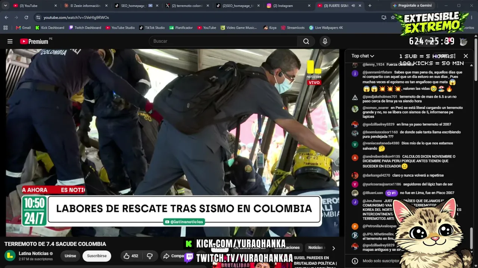Screen dimensions: 478x268
Task: Open a new browser tab
Action: tap(370, 6)
